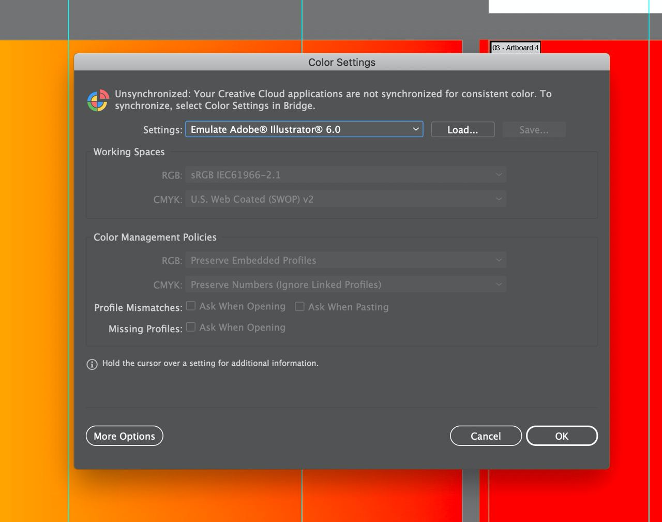This screenshot has height=522, width=662.
Task: Click the Color Settings sync status icon
Action: [98, 100]
